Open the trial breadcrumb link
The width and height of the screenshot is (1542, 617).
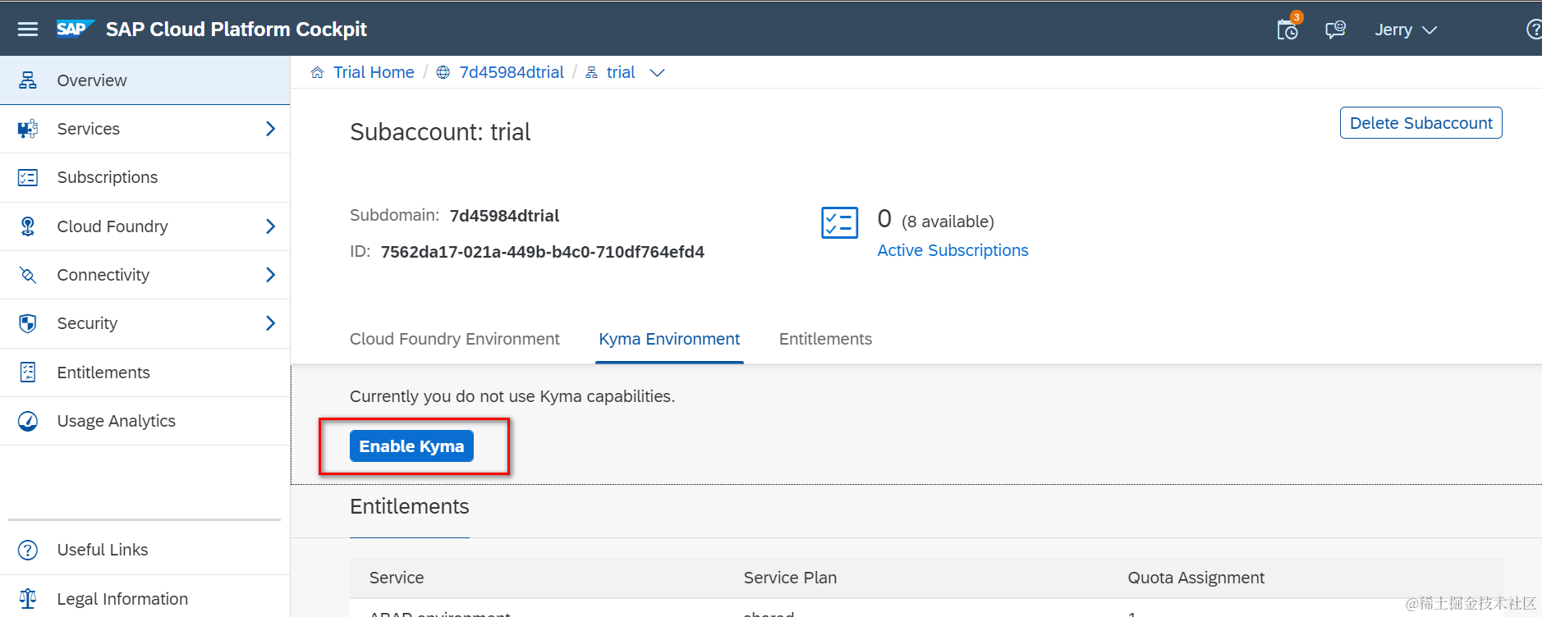(x=621, y=72)
